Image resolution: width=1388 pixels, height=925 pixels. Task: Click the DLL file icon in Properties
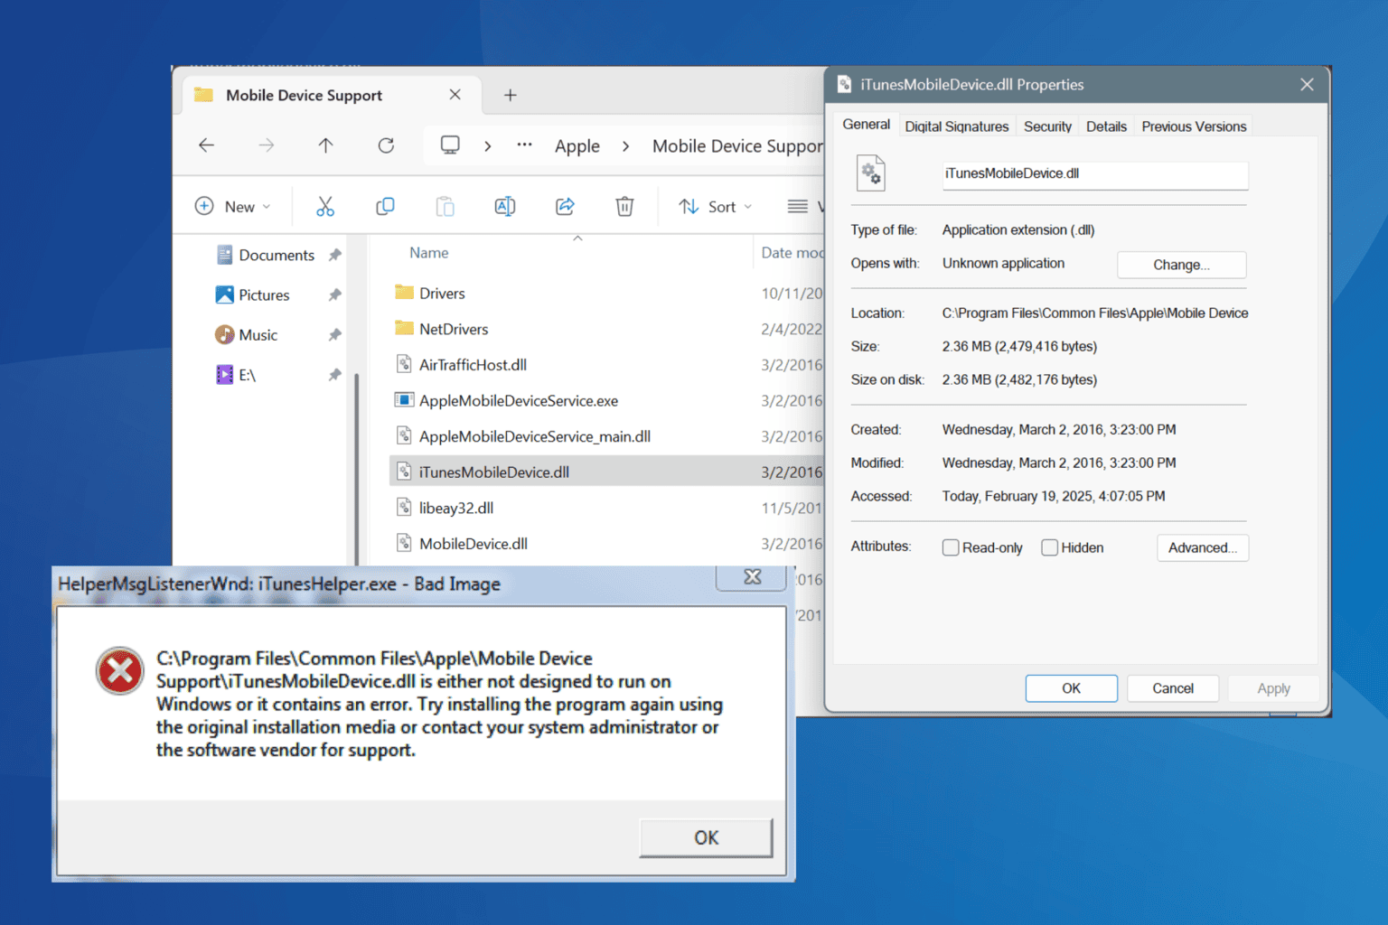[x=871, y=173]
